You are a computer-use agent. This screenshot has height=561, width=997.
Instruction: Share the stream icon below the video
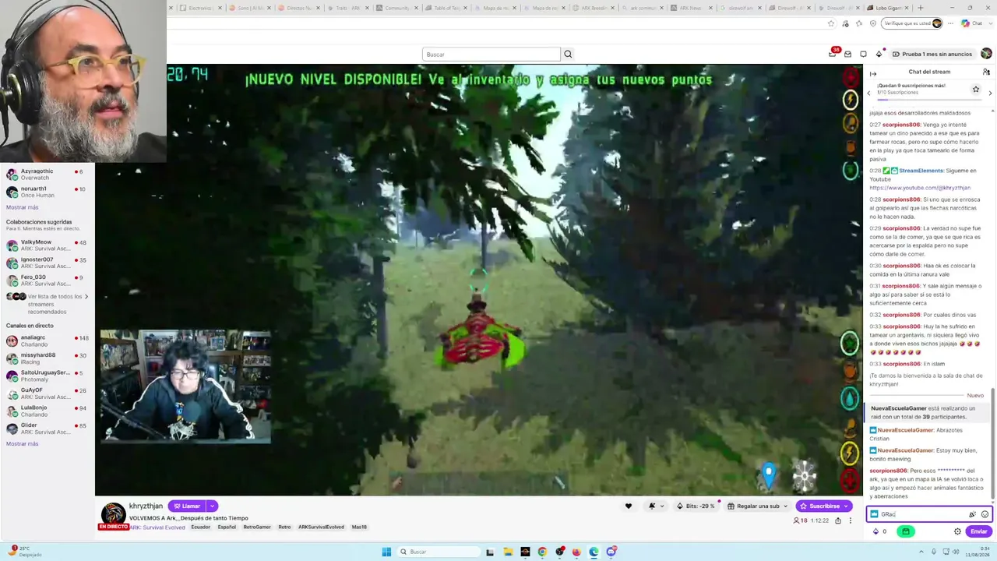pyautogui.click(x=838, y=520)
